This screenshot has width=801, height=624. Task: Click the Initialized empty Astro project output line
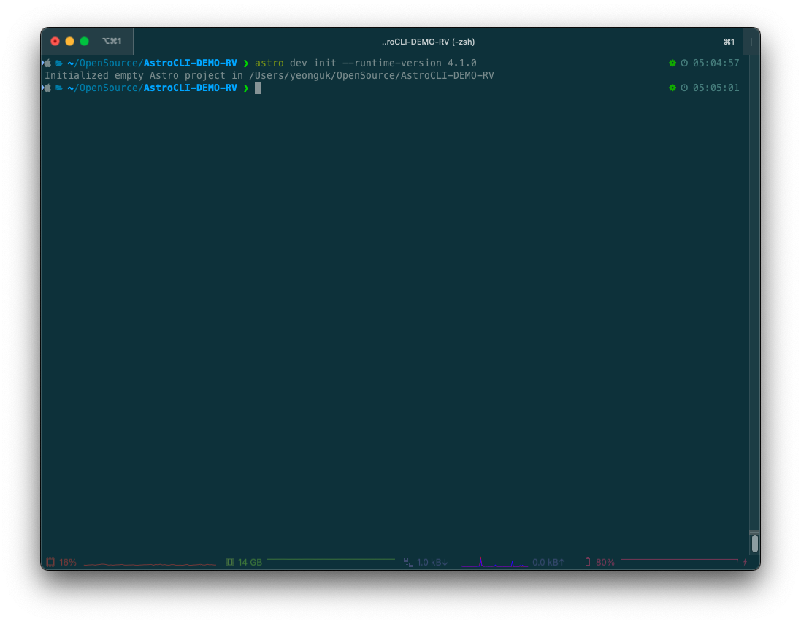[x=269, y=76]
